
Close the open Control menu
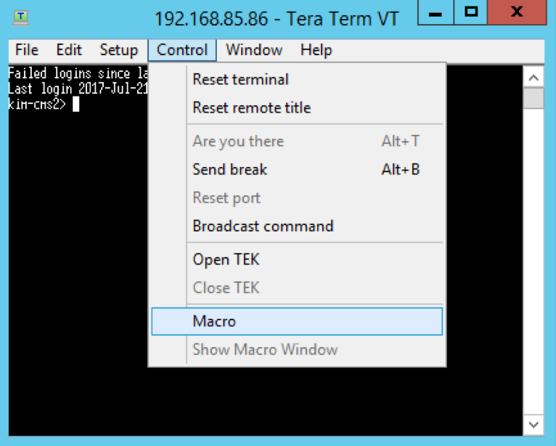(182, 50)
